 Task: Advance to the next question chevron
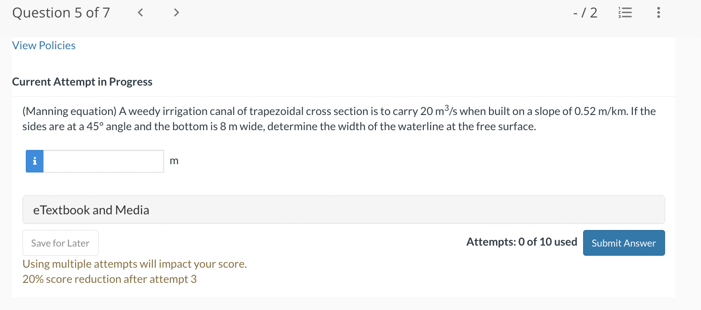[x=176, y=12]
